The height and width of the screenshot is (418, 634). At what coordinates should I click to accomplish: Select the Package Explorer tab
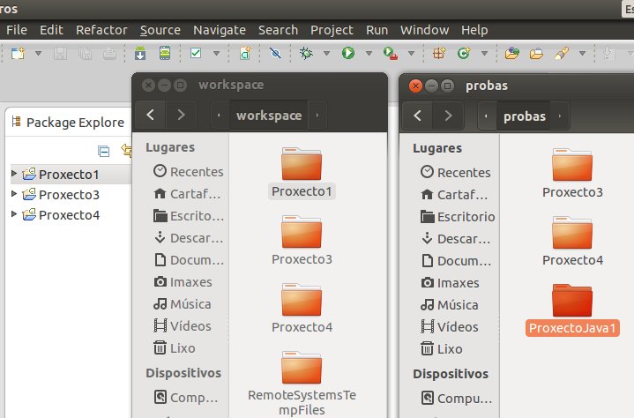[x=69, y=122]
